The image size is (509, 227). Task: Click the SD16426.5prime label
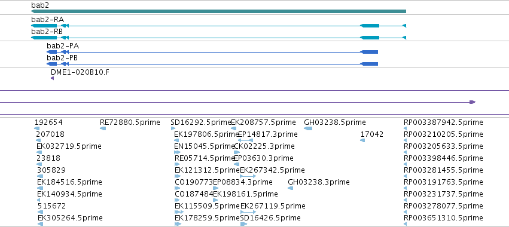(x=270, y=217)
